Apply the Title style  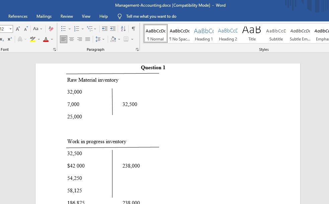[252, 33]
